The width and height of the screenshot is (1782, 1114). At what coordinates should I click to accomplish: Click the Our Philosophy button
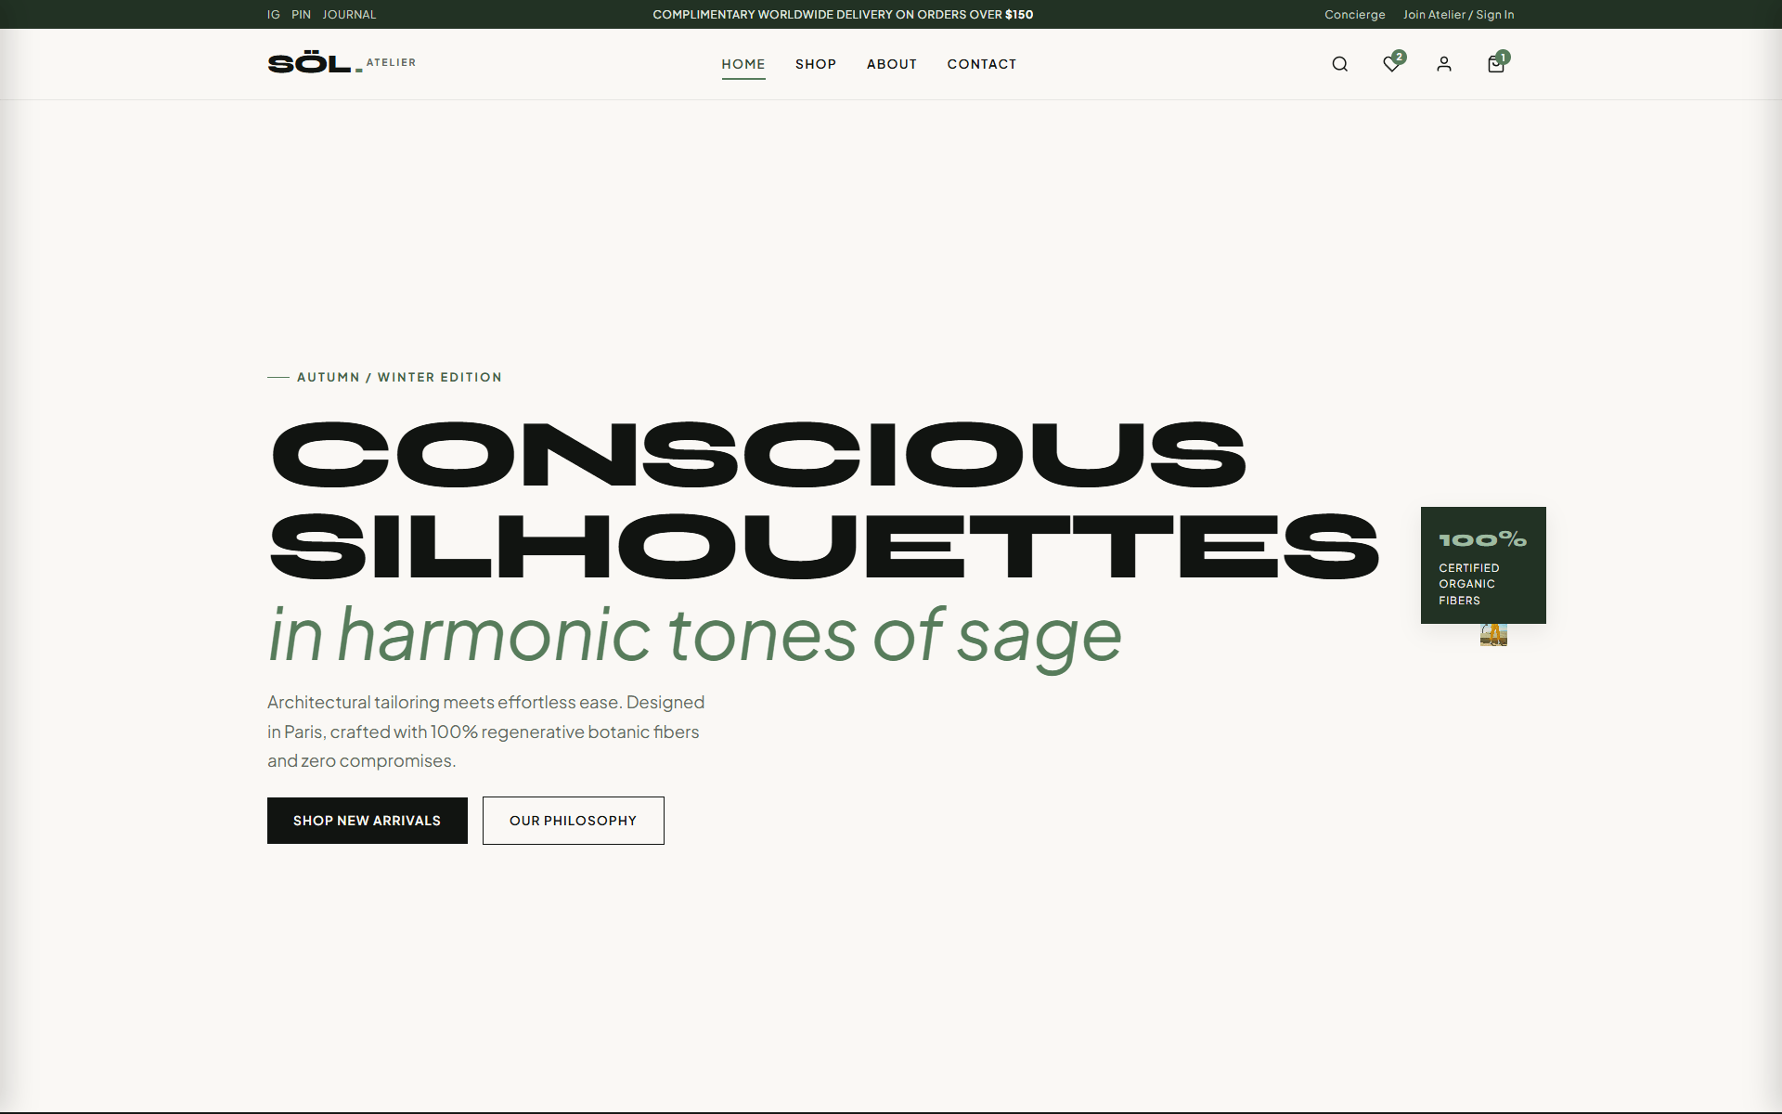tap(574, 821)
